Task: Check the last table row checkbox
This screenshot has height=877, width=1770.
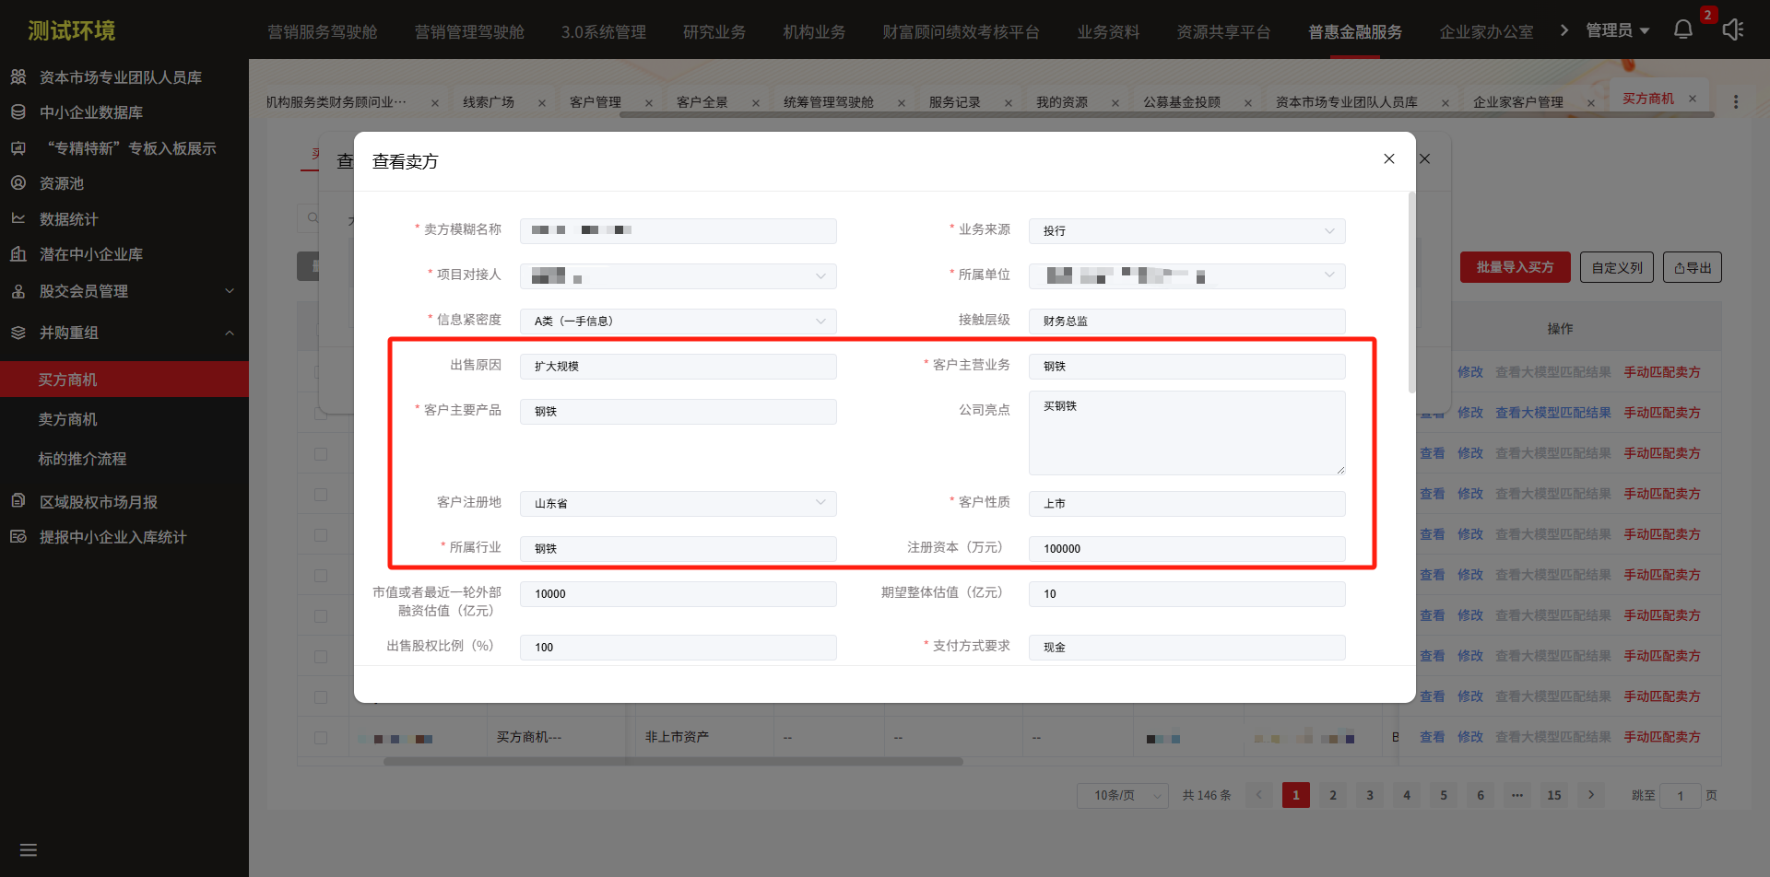Action: (321, 738)
